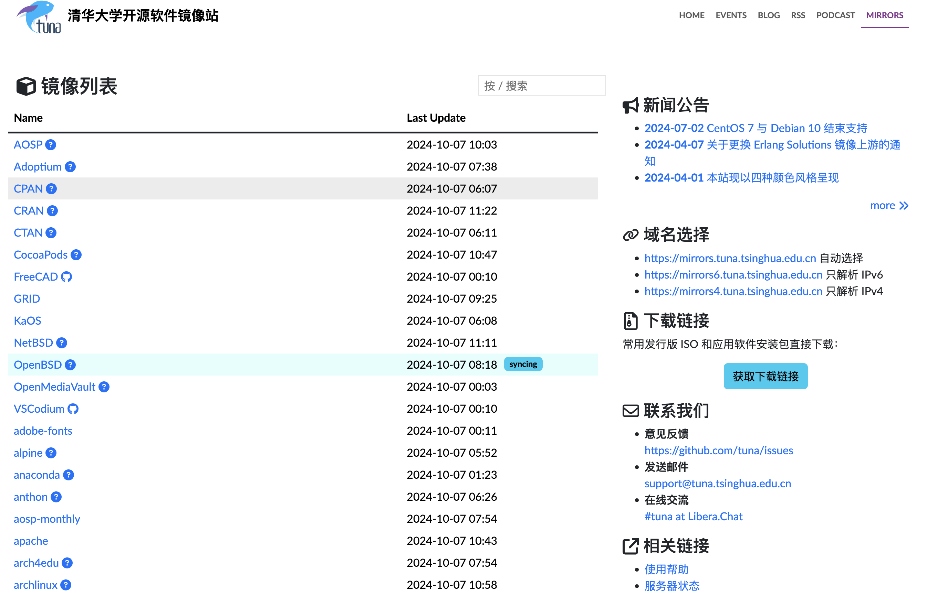Open the NetBSD help icon
The height and width of the screenshot is (597, 927).
click(61, 343)
